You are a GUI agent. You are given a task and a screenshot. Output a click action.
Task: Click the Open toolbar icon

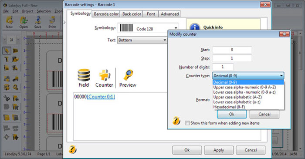point(24,20)
